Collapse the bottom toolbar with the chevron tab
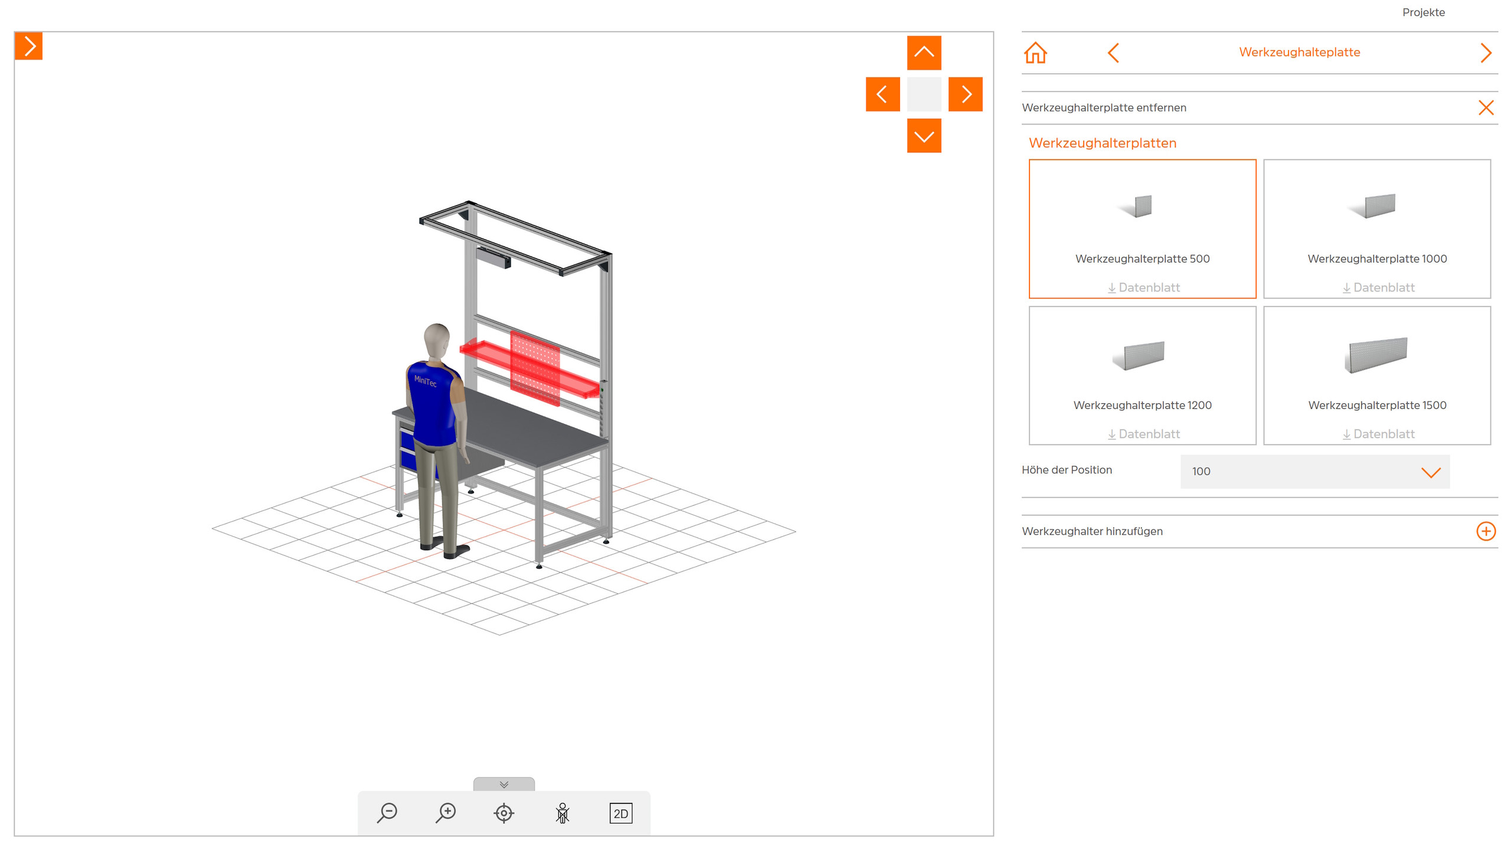This screenshot has width=1511, height=850. click(x=503, y=784)
